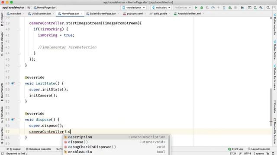Click the appfacedetector breadcrumb
The height and width of the screenshot is (155, 277).
[13, 7]
